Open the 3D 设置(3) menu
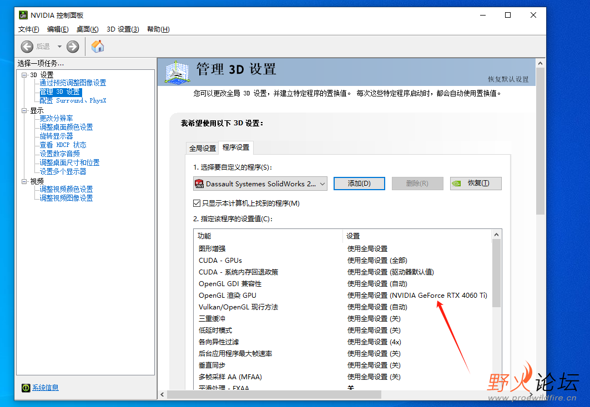This screenshot has height=407, width=590. tap(123, 29)
